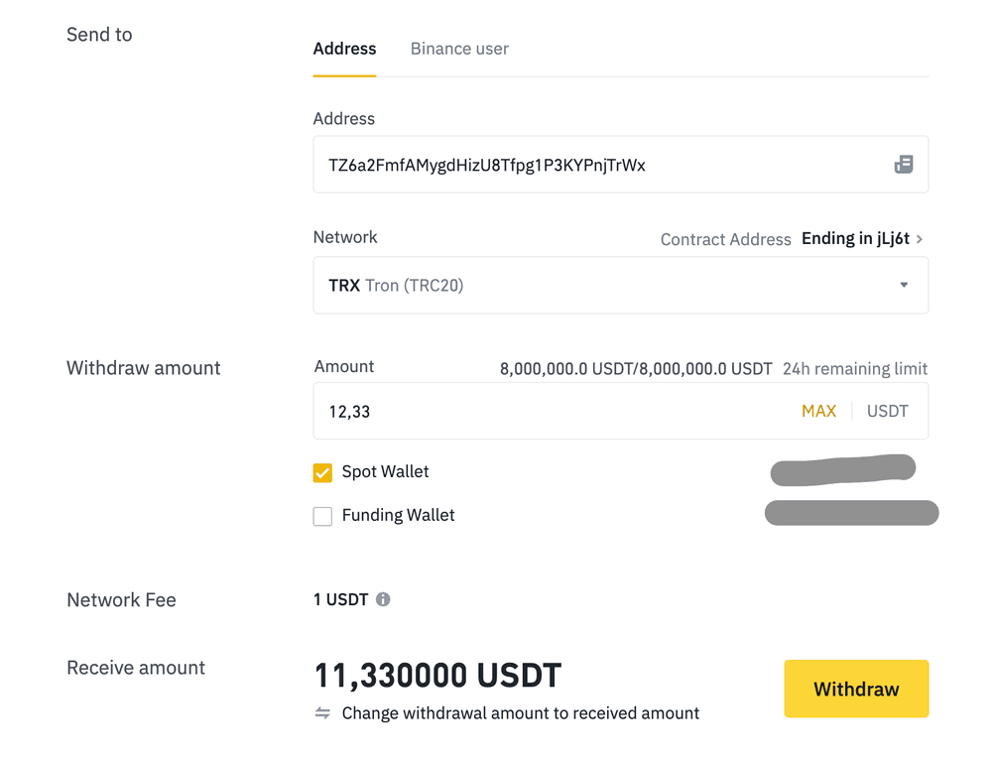
Task: Select the Address tab
Action: coord(344,49)
